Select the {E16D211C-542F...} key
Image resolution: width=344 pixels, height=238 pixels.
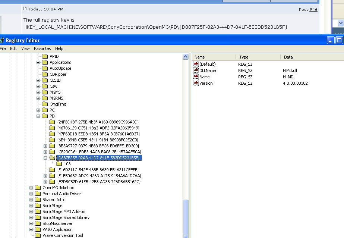point(98,169)
